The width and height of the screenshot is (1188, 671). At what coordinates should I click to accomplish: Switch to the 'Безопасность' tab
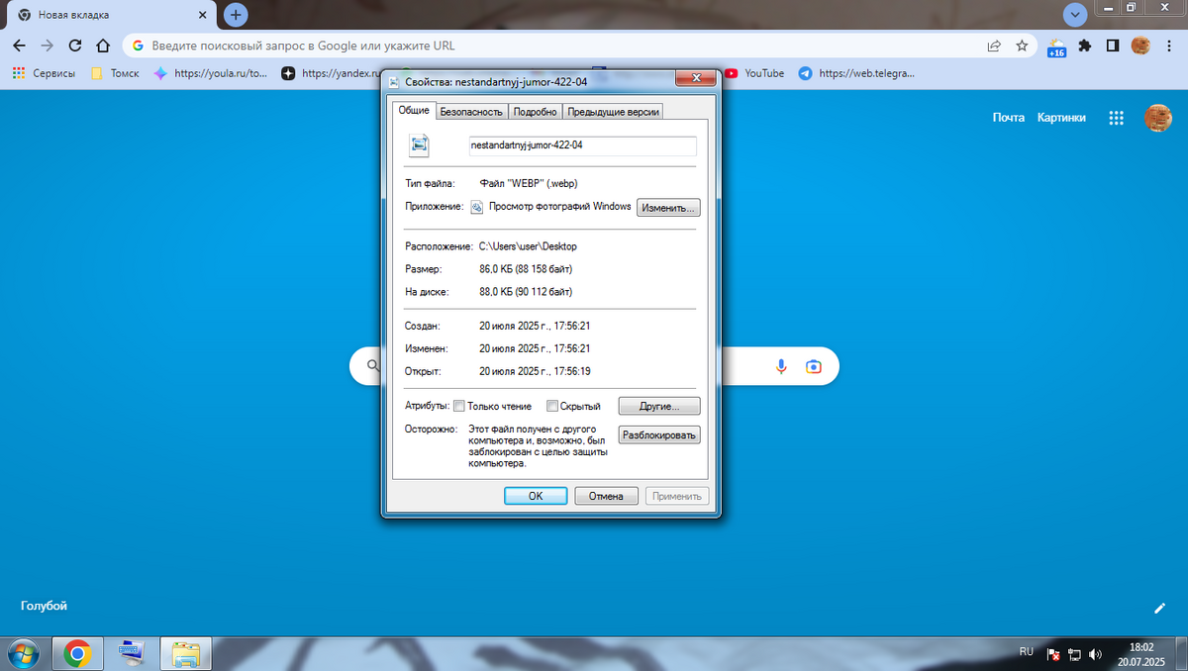click(x=471, y=112)
